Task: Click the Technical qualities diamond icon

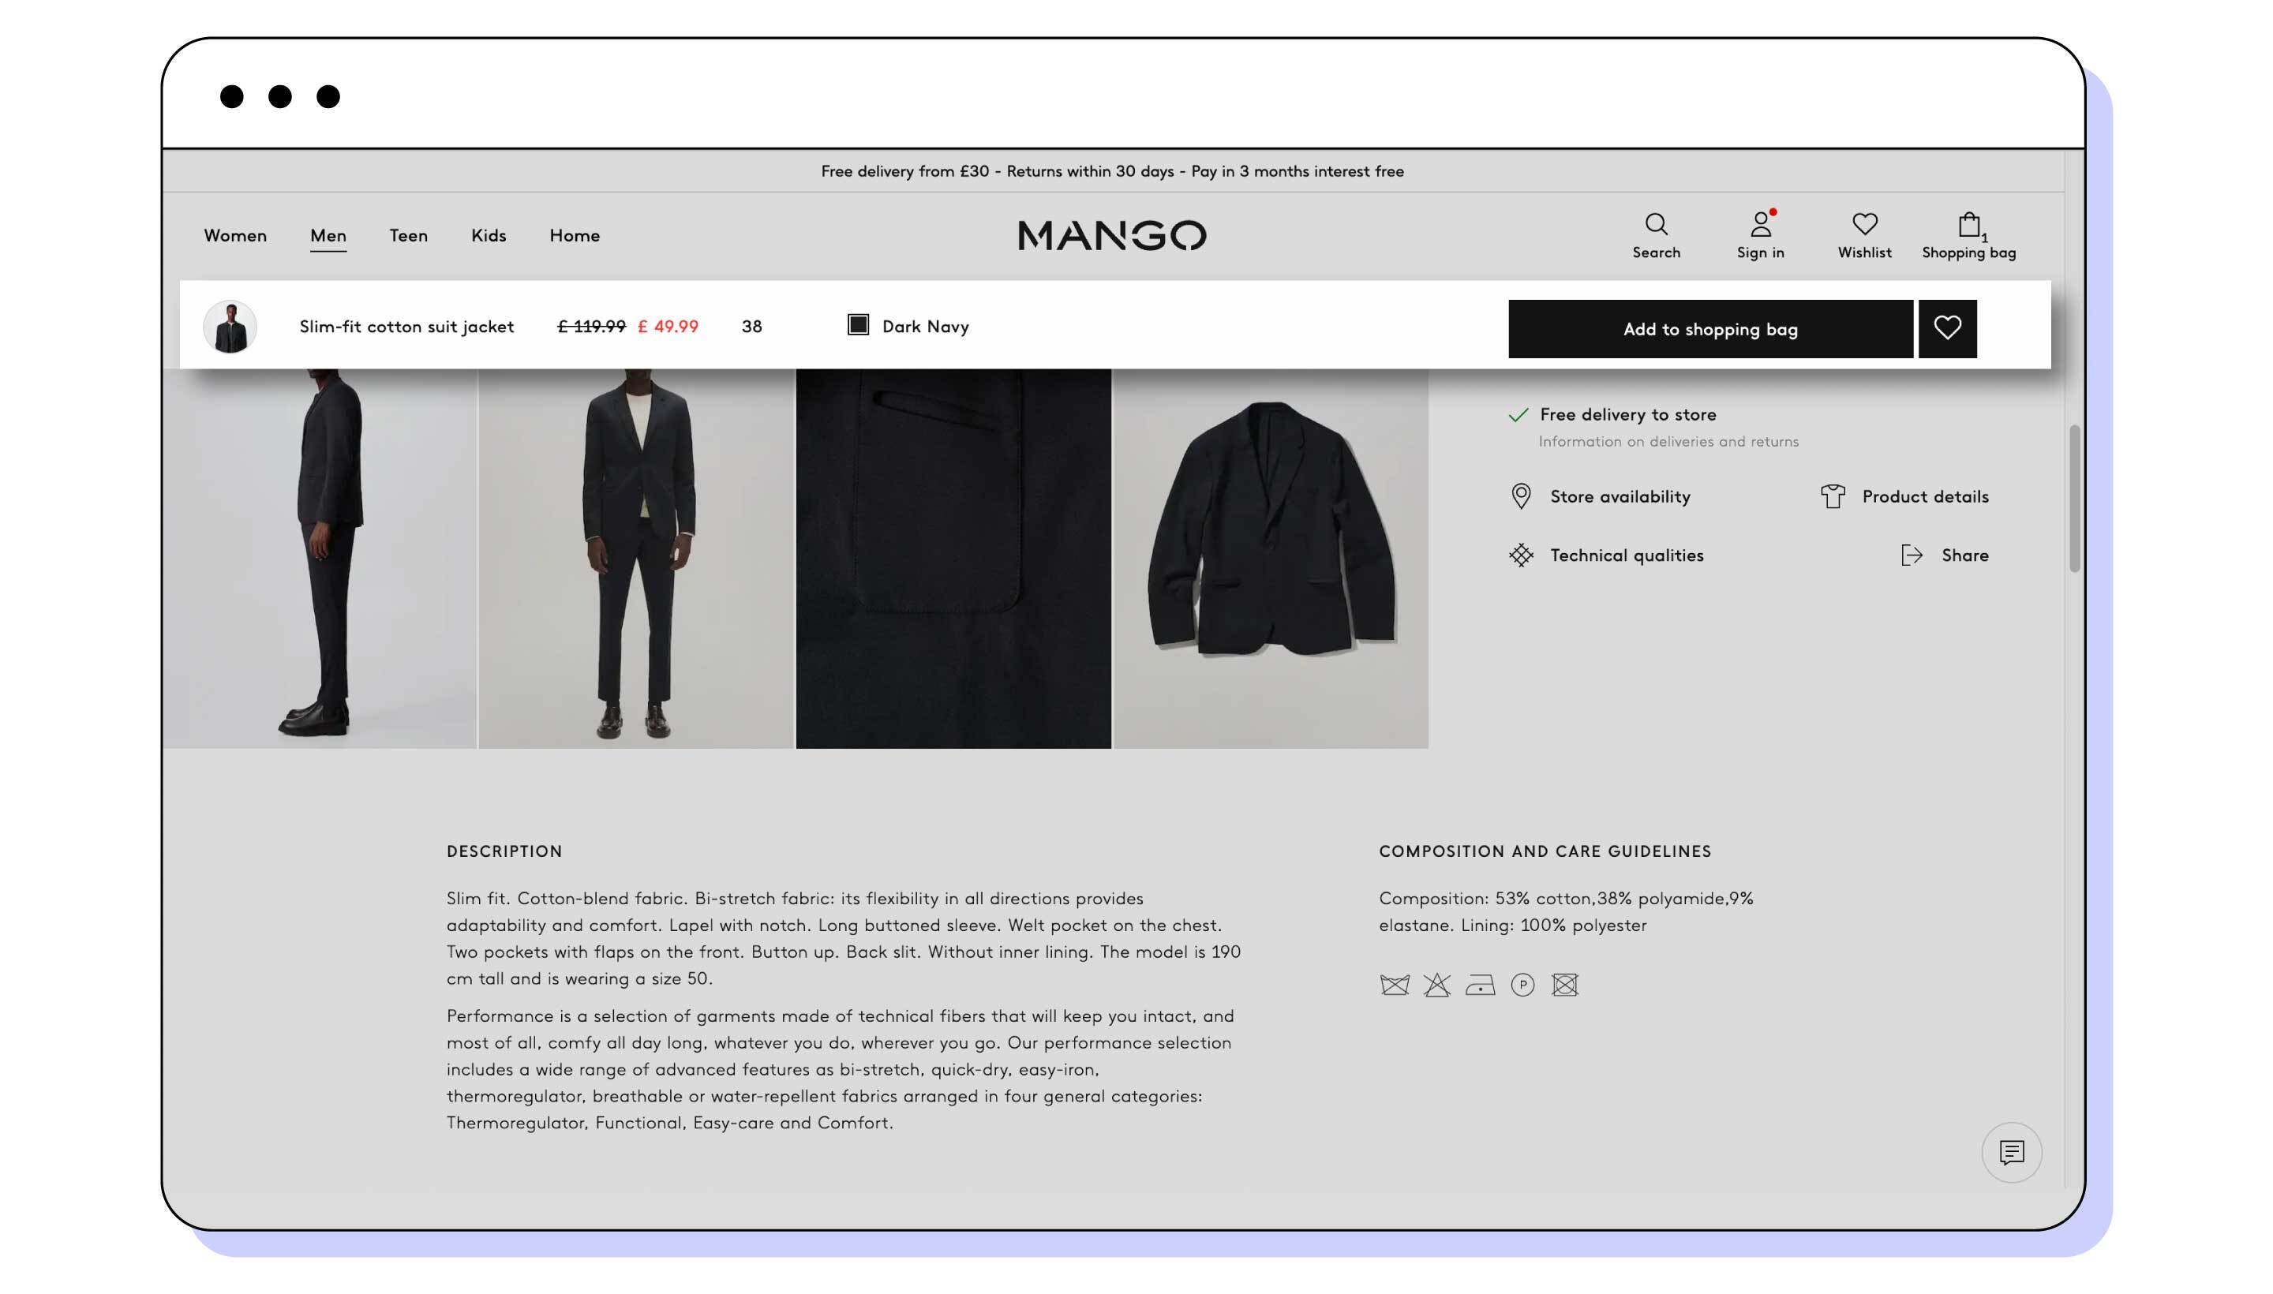Action: pyautogui.click(x=1521, y=555)
